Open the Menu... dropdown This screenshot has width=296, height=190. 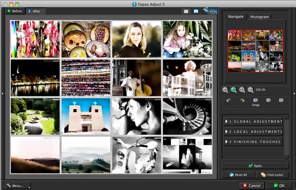pos(18,185)
